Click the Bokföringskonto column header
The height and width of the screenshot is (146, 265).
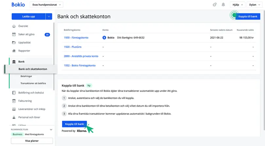coord(72,30)
